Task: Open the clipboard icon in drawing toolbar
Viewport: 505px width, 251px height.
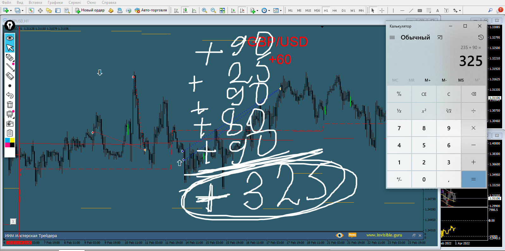Action: (x=10, y=133)
